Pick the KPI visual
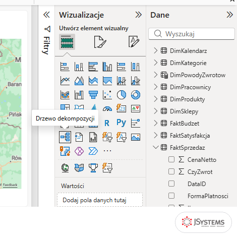Screen dimensions: 237x238 (136, 109)
